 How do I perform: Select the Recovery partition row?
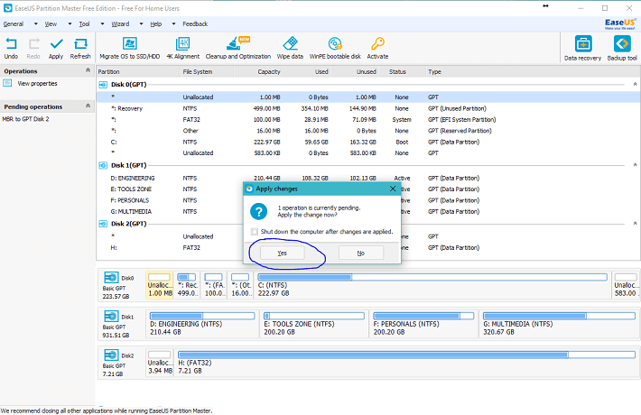click(x=368, y=108)
